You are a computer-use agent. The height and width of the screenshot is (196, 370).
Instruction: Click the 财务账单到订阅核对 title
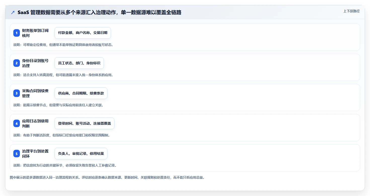pos(35,33)
